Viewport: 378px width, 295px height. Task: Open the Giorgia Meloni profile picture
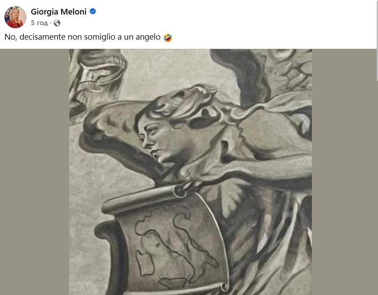(15, 17)
